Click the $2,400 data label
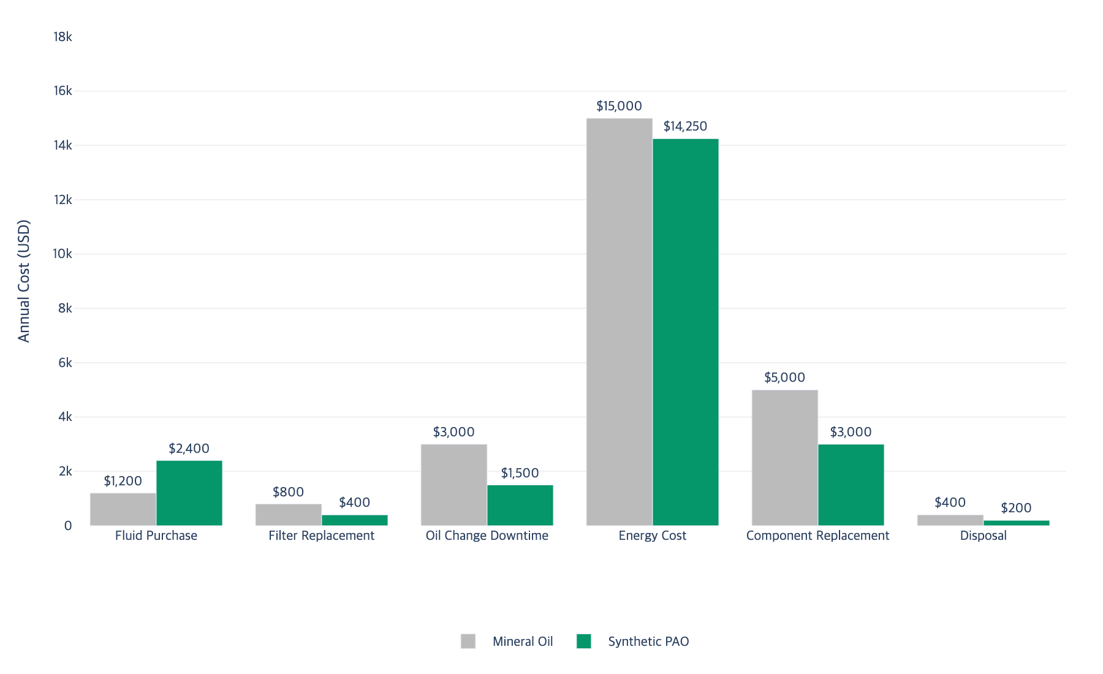Image resolution: width=1103 pixels, height=674 pixels. [x=189, y=449]
